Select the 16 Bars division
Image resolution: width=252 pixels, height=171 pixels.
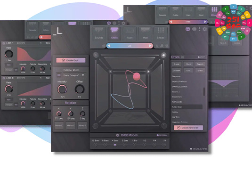coord(96,145)
